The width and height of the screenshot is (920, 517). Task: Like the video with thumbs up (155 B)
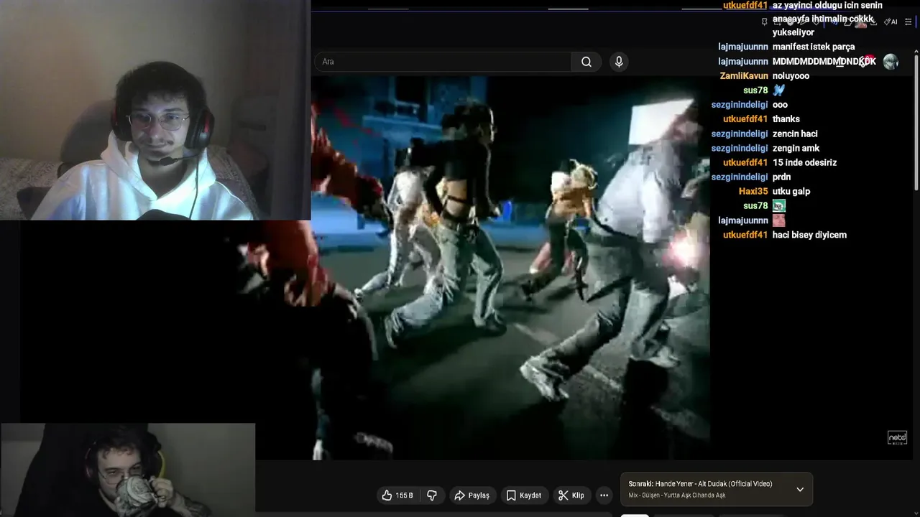[397, 495]
